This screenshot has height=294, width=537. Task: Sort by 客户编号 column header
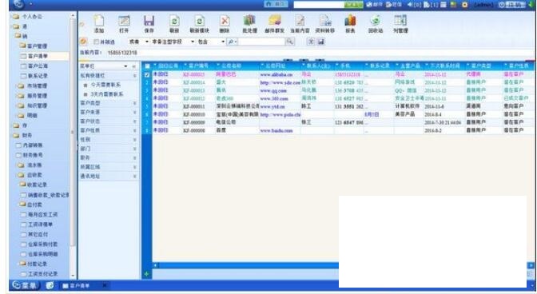tap(199, 66)
